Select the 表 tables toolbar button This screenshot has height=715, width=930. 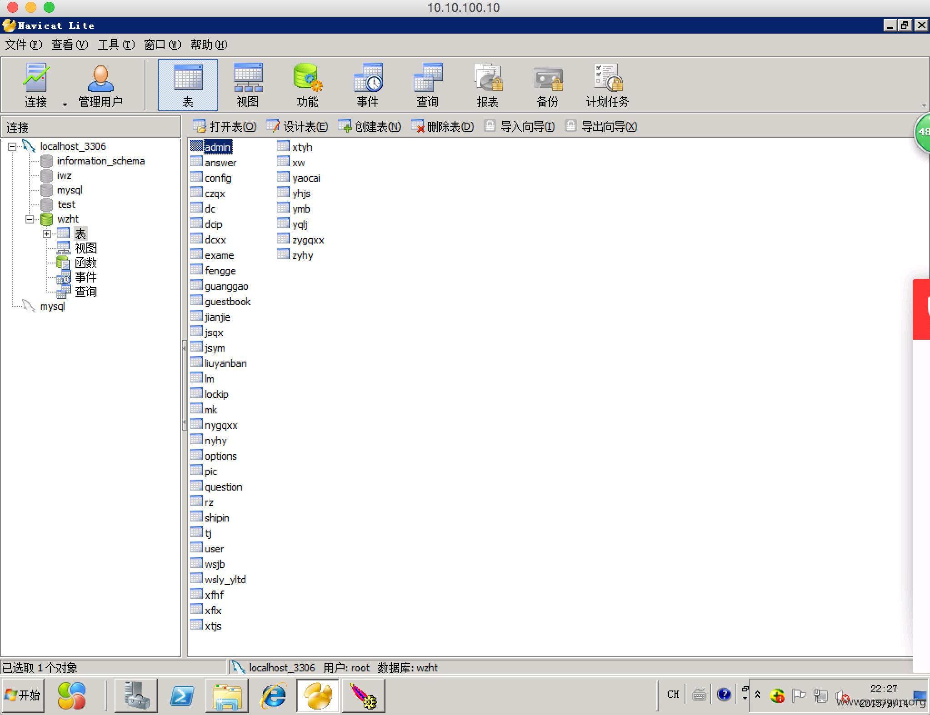tap(188, 85)
